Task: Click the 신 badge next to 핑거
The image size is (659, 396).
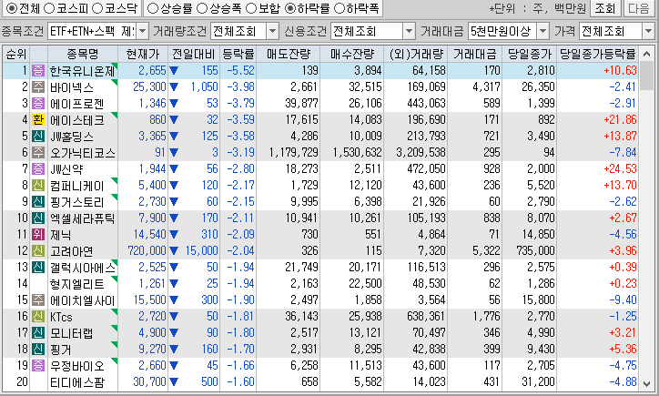Action: (38, 350)
